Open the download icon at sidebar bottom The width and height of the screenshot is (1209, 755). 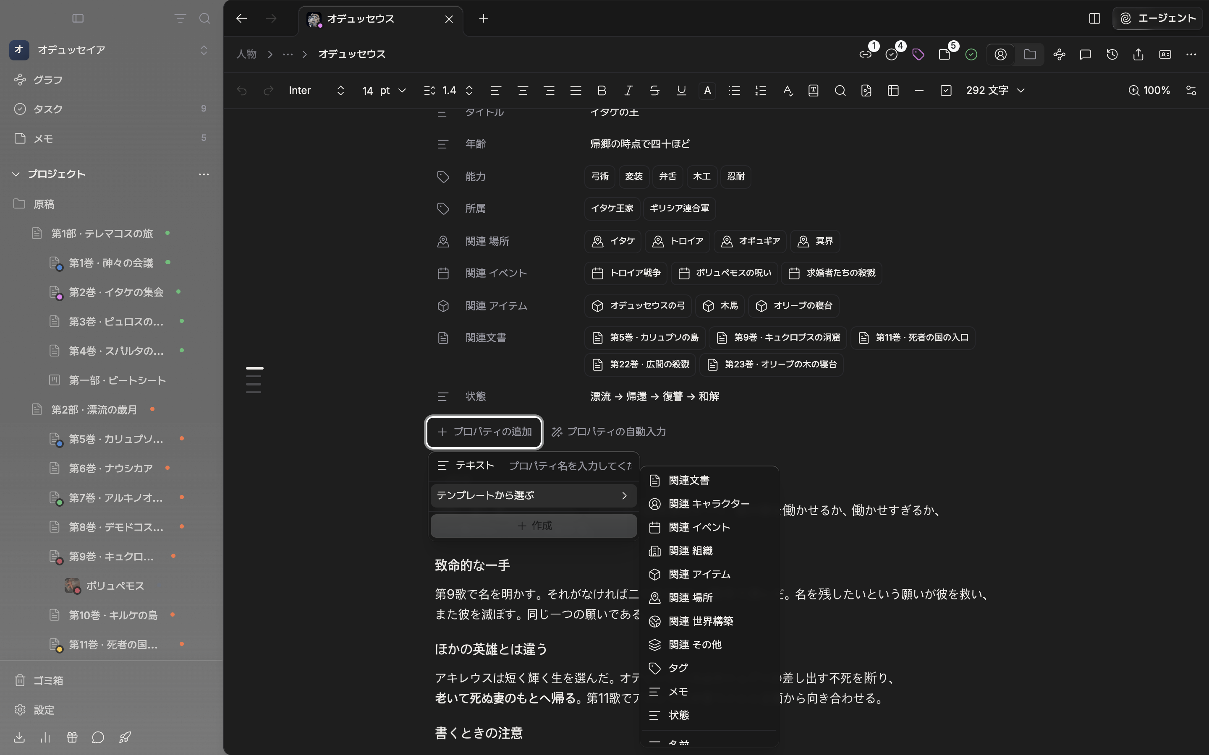click(x=19, y=737)
